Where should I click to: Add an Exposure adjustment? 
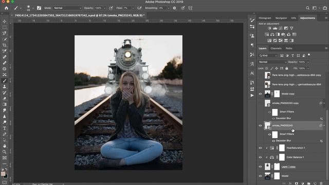point(286,28)
